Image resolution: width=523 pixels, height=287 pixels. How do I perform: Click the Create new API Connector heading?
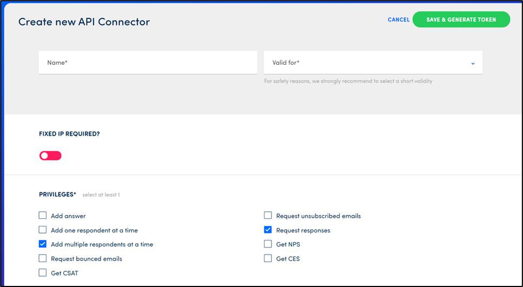[84, 22]
